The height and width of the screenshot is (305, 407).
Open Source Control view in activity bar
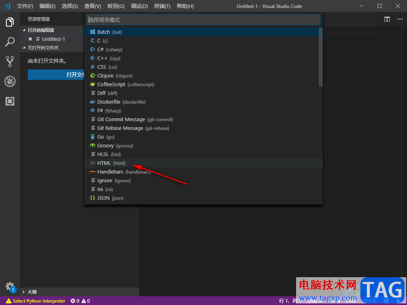coord(10,62)
